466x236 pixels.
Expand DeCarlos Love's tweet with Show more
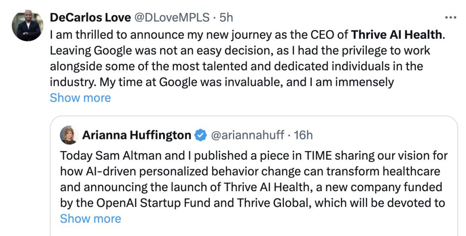click(80, 98)
